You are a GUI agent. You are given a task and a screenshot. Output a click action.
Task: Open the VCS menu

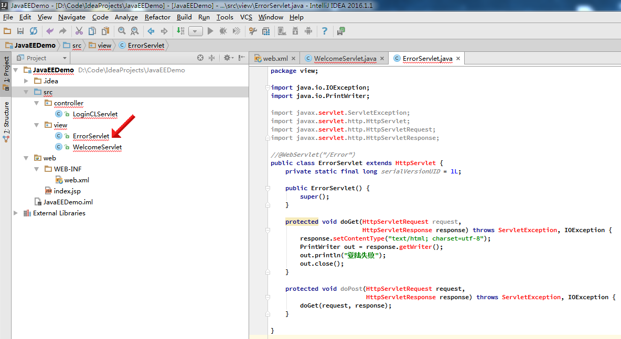pos(246,17)
